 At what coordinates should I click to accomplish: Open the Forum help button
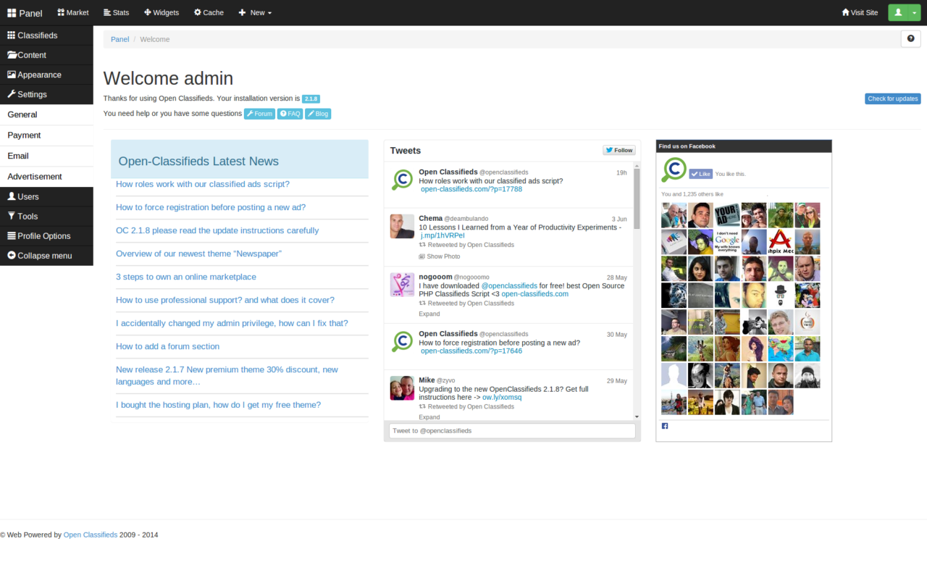pos(259,114)
